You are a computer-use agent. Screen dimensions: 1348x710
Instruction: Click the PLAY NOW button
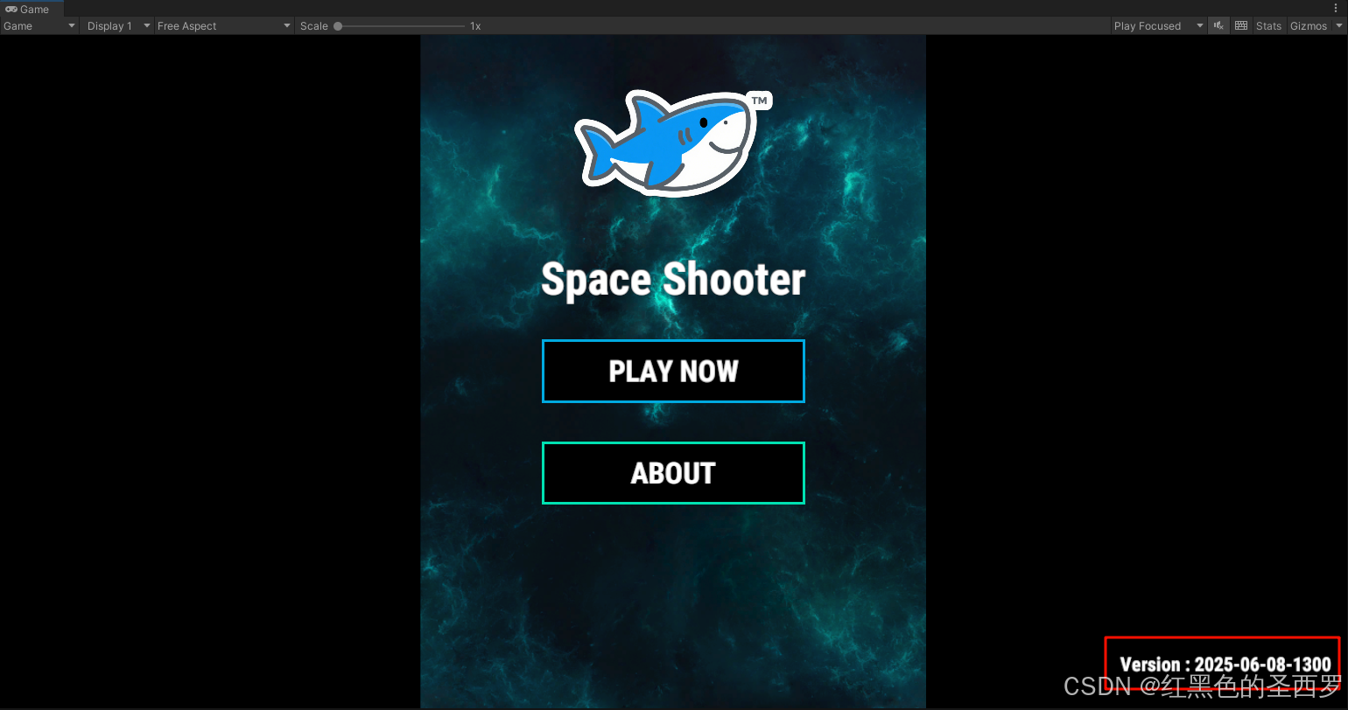point(673,372)
